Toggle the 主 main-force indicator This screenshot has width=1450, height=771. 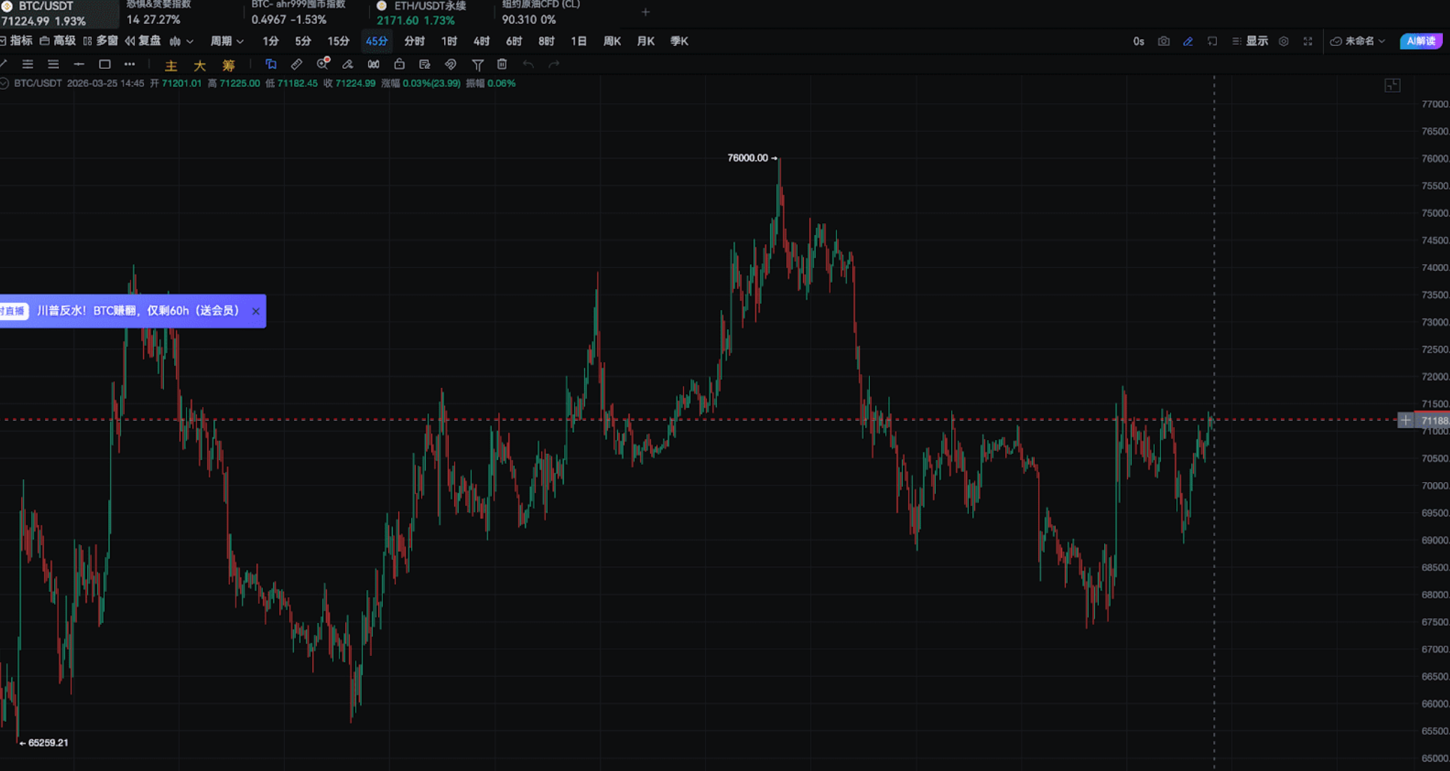click(170, 65)
